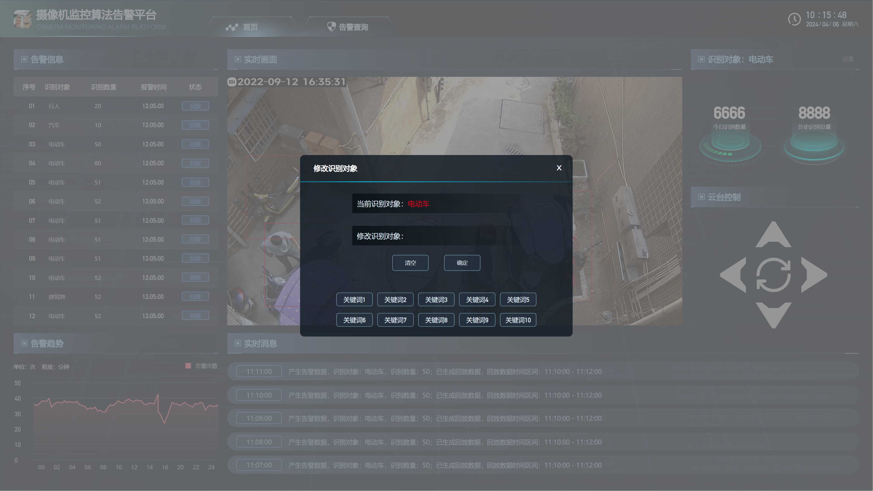Click the clock icon in header
Image resolution: width=873 pixels, height=491 pixels.
tap(794, 19)
